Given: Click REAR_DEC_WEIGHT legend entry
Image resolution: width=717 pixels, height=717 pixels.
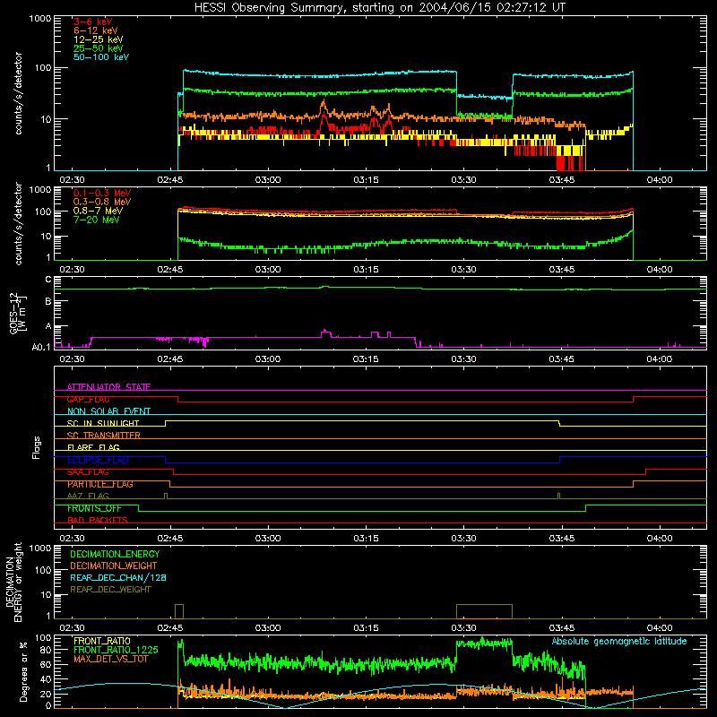Looking at the screenshot, I should click(x=110, y=590).
